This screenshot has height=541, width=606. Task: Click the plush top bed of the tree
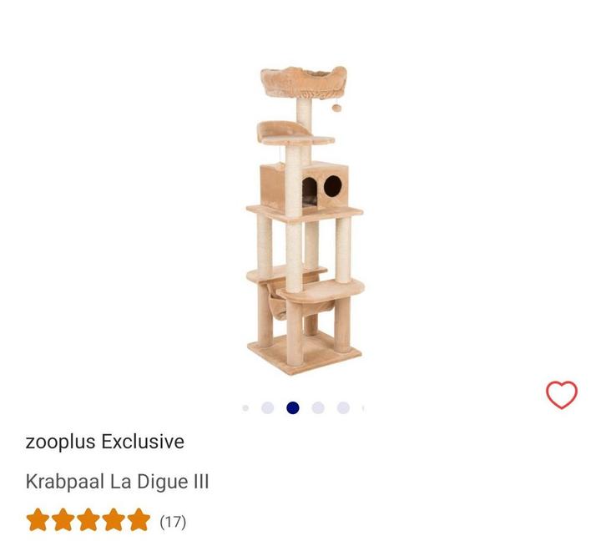point(304,83)
